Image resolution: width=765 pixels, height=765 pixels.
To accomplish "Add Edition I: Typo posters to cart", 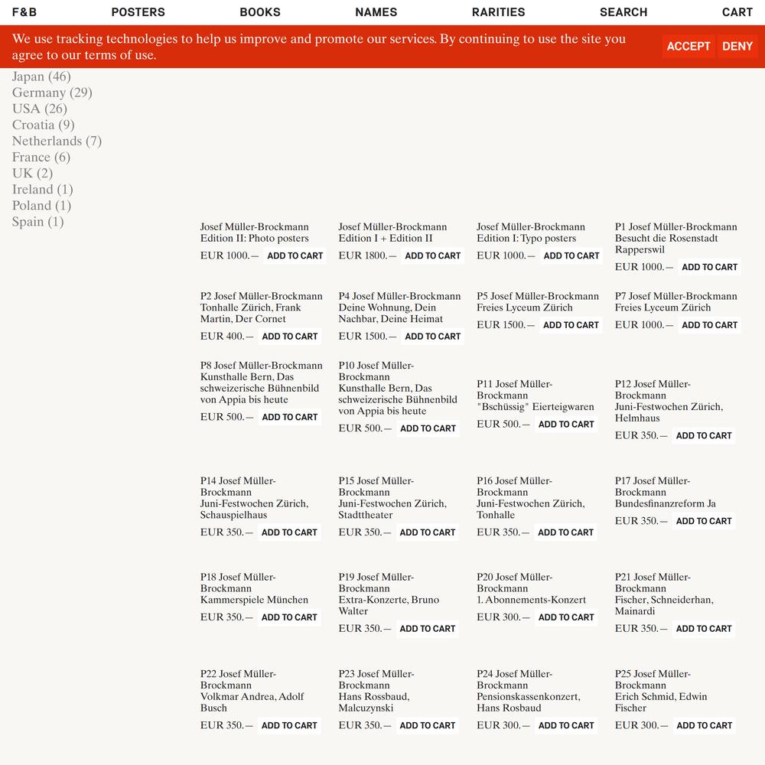I will click(x=571, y=256).
